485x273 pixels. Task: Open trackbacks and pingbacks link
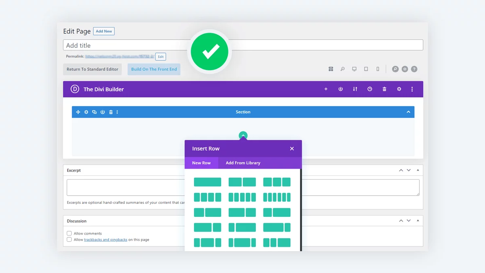click(x=105, y=240)
